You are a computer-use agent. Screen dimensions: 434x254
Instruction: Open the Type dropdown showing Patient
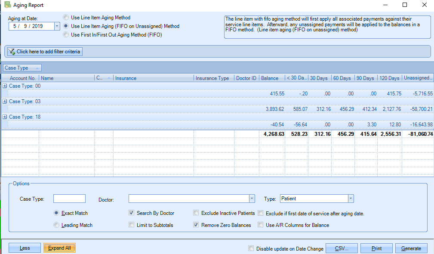click(351, 198)
